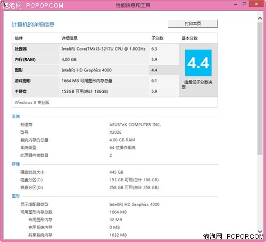
Task: Select the 处理器 processor row
Action: [95, 49]
